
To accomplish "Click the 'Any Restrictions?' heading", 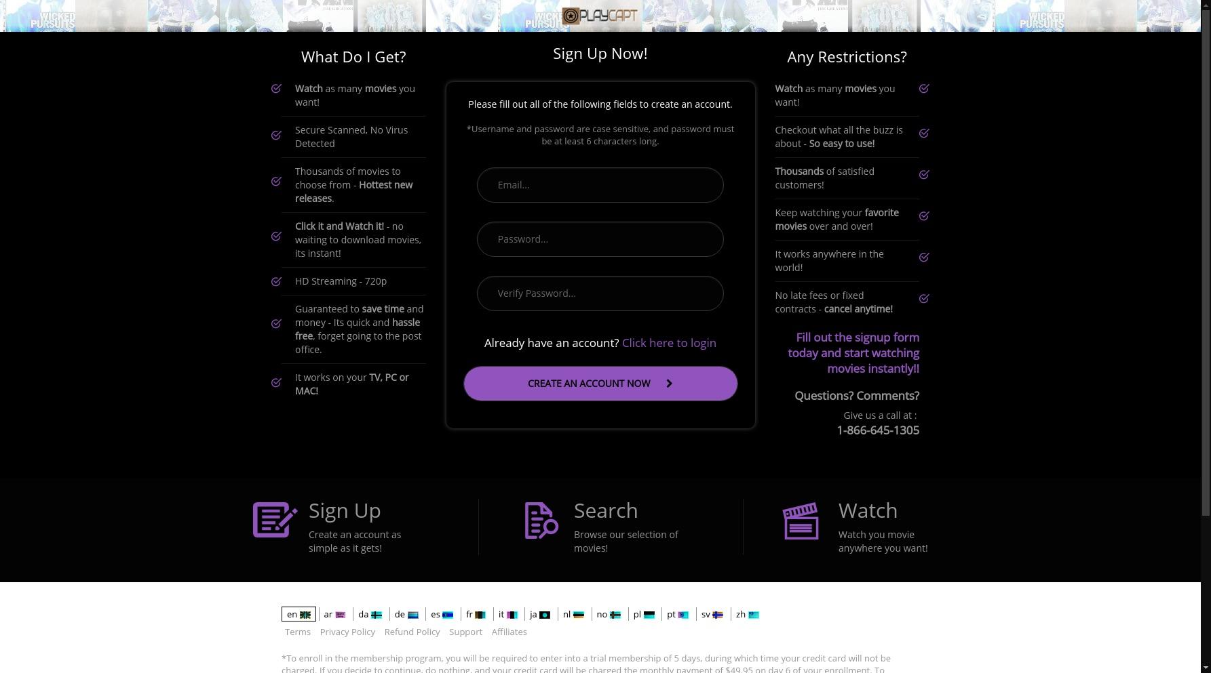I will 847,57.
